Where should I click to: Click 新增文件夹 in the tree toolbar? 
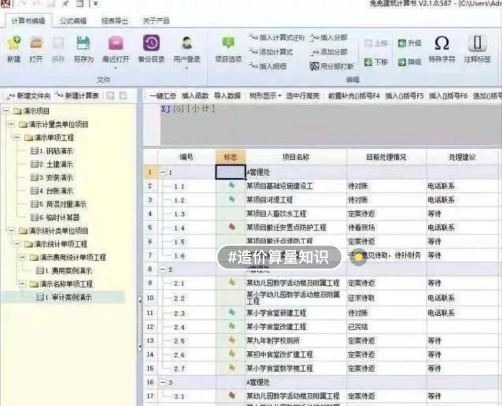click(x=28, y=95)
